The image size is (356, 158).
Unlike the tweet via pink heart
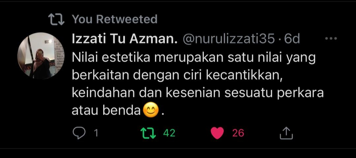(x=217, y=133)
